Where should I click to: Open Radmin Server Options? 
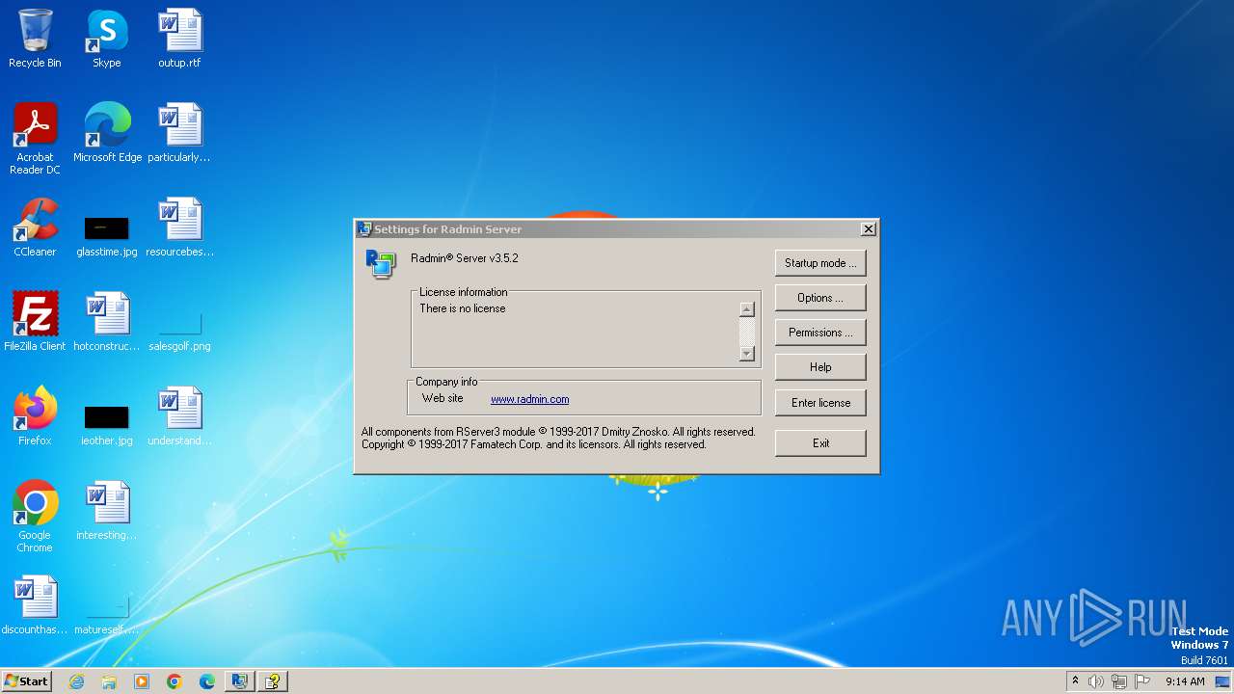click(820, 298)
